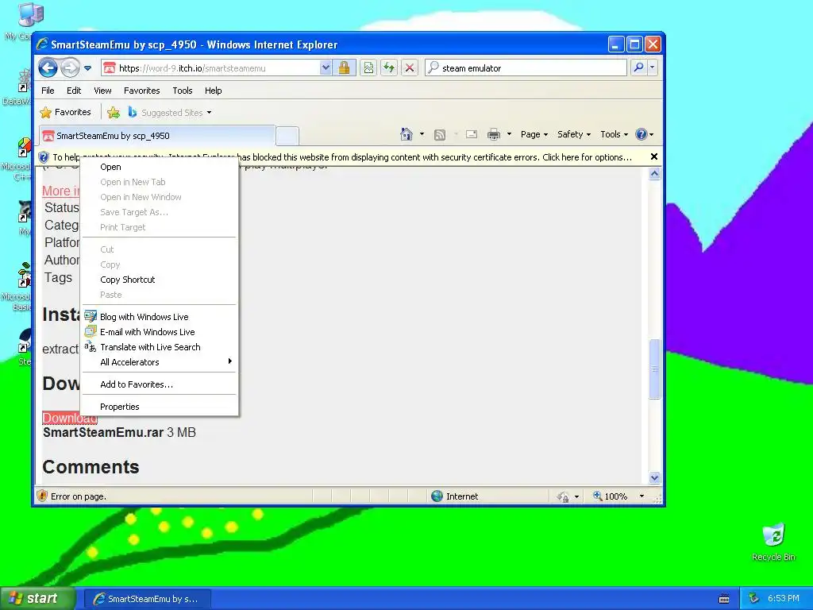
Task: Choose Properties in context menu
Action: click(x=160, y=407)
